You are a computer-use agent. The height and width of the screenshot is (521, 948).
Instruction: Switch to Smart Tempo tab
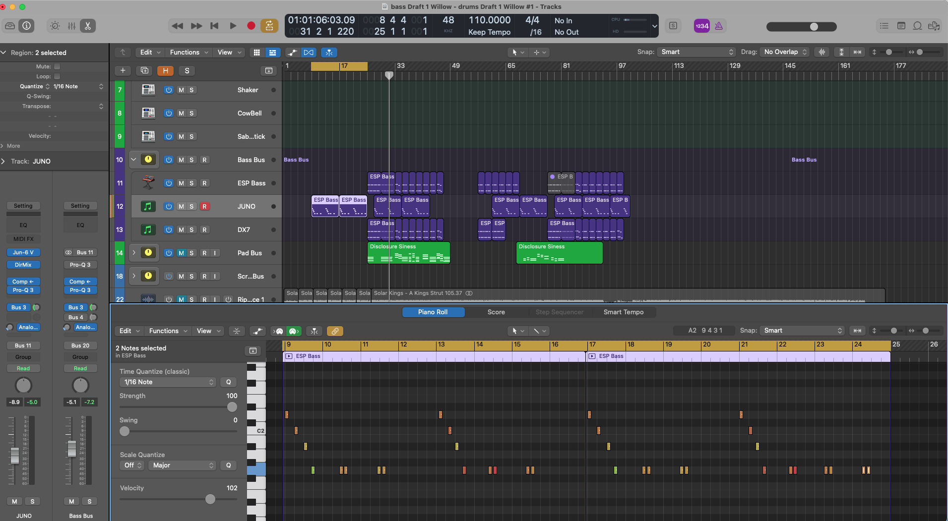pyautogui.click(x=624, y=312)
